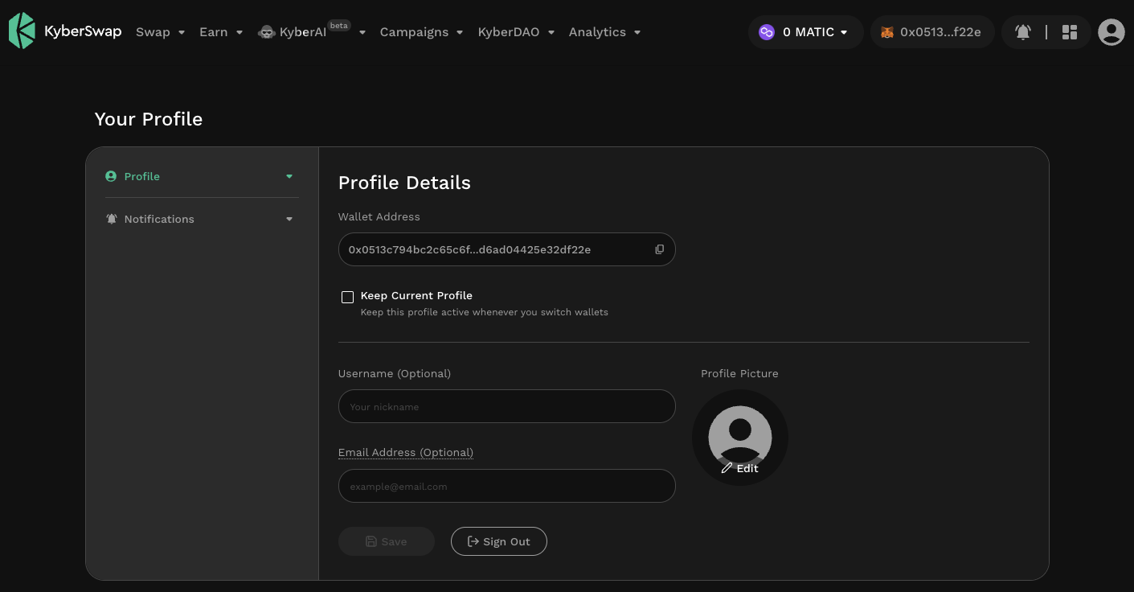This screenshot has width=1134, height=592.
Task: Open notifications bell in top bar
Action: coord(1022,32)
